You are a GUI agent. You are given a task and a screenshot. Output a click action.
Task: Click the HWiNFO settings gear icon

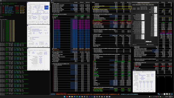click(169, 94)
